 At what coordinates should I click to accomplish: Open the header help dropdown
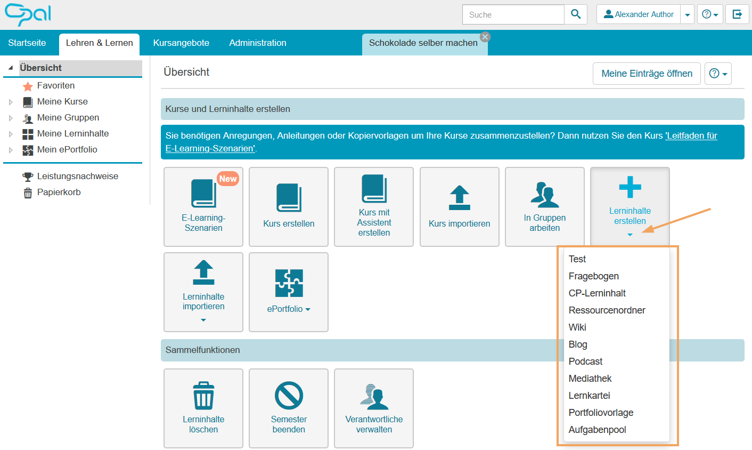710,15
